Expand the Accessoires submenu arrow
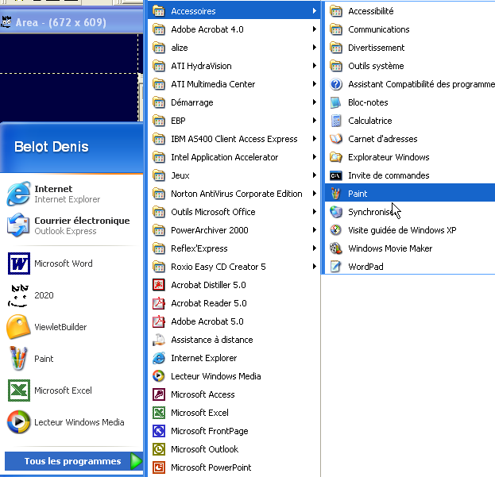Image resolution: width=495 pixels, height=477 pixels. pyautogui.click(x=314, y=11)
